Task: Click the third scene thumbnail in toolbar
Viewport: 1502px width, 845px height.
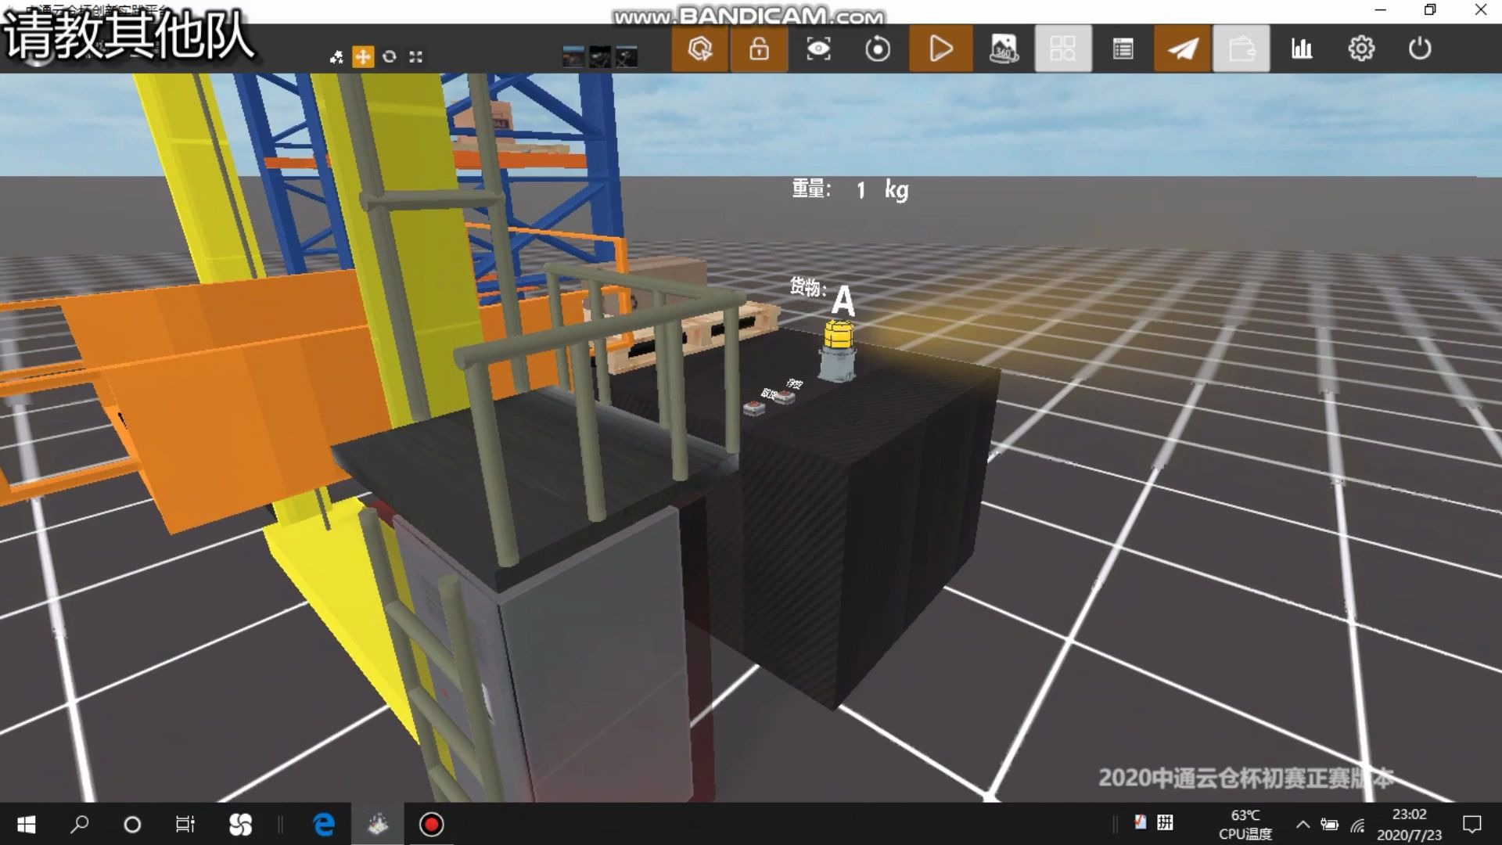Action: click(x=627, y=56)
